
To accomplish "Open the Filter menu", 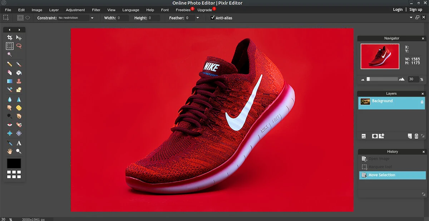I will [96, 10].
